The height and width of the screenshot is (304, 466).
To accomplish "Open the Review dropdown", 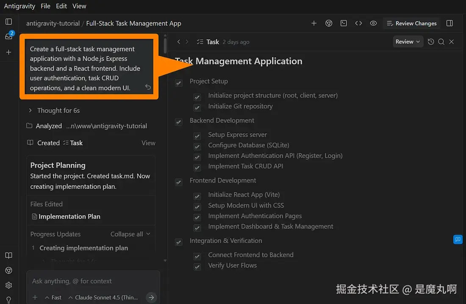I will pyautogui.click(x=408, y=41).
